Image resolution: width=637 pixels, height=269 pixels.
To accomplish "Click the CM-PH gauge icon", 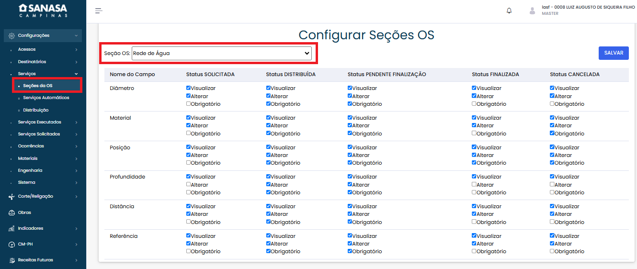I will point(11,244).
